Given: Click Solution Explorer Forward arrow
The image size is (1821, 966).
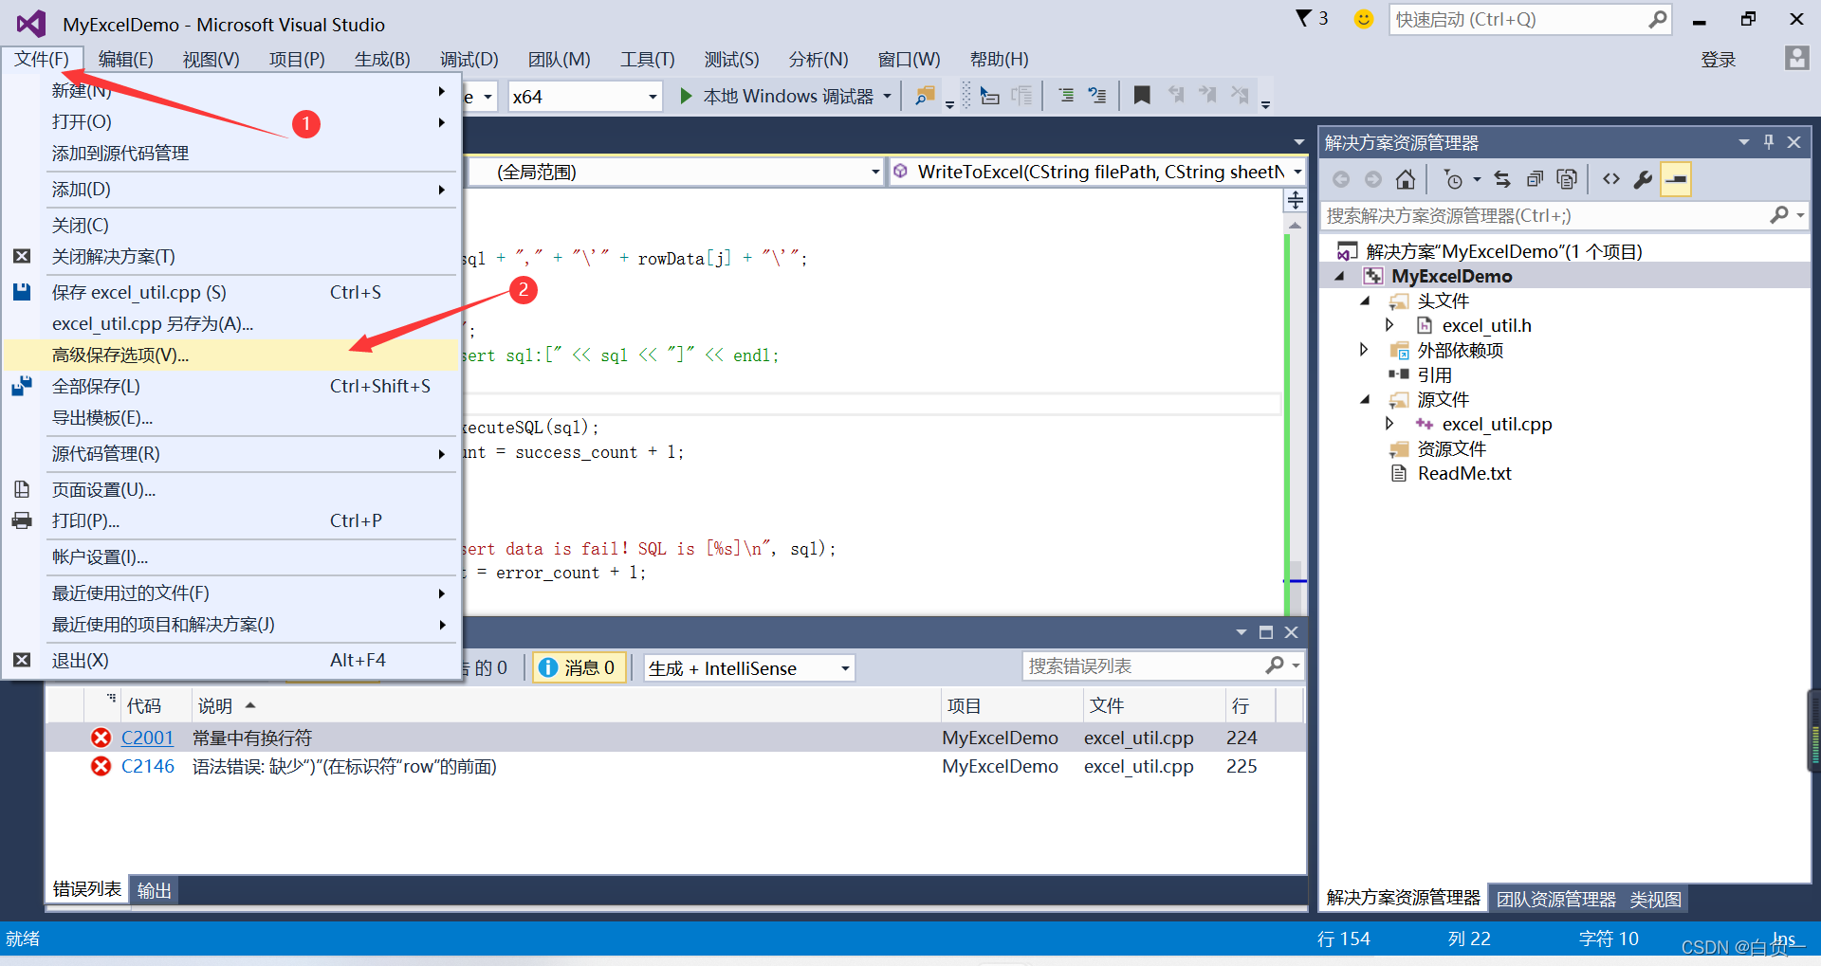Looking at the screenshot, I should pyautogui.click(x=1373, y=179).
